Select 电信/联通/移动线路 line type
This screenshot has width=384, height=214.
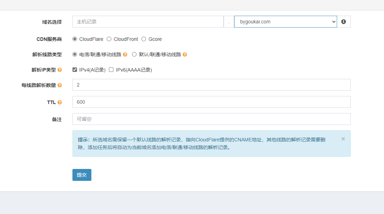point(75,54)
